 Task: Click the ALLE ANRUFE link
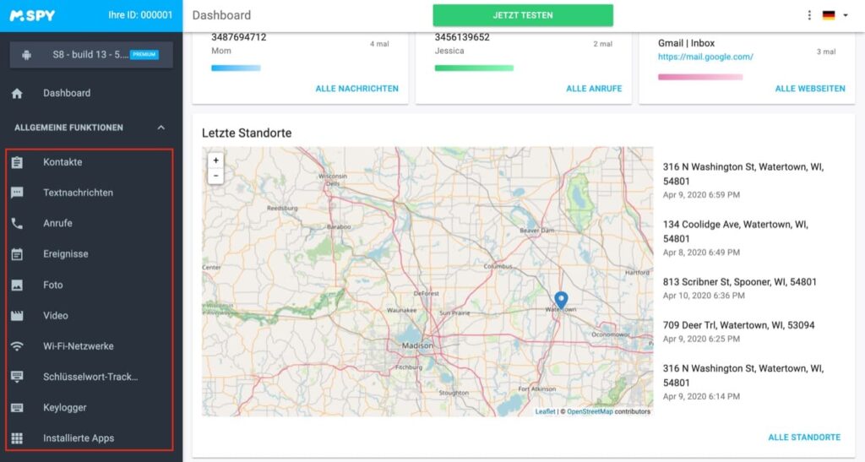coord(594,88)
